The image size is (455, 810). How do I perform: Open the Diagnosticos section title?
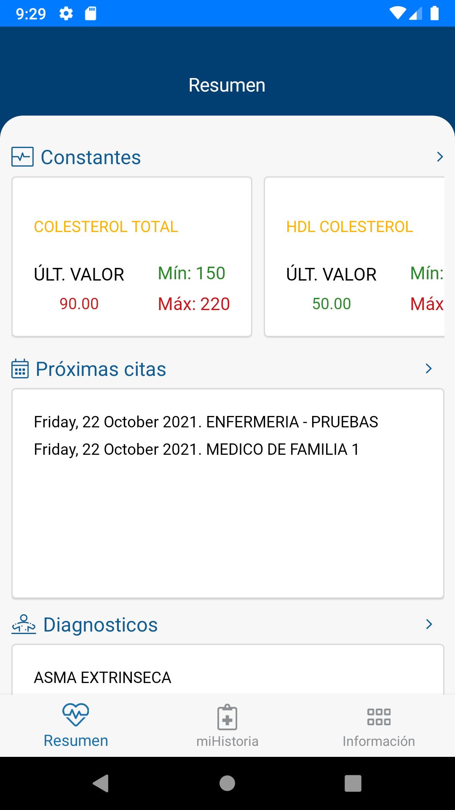coord(100,624)
